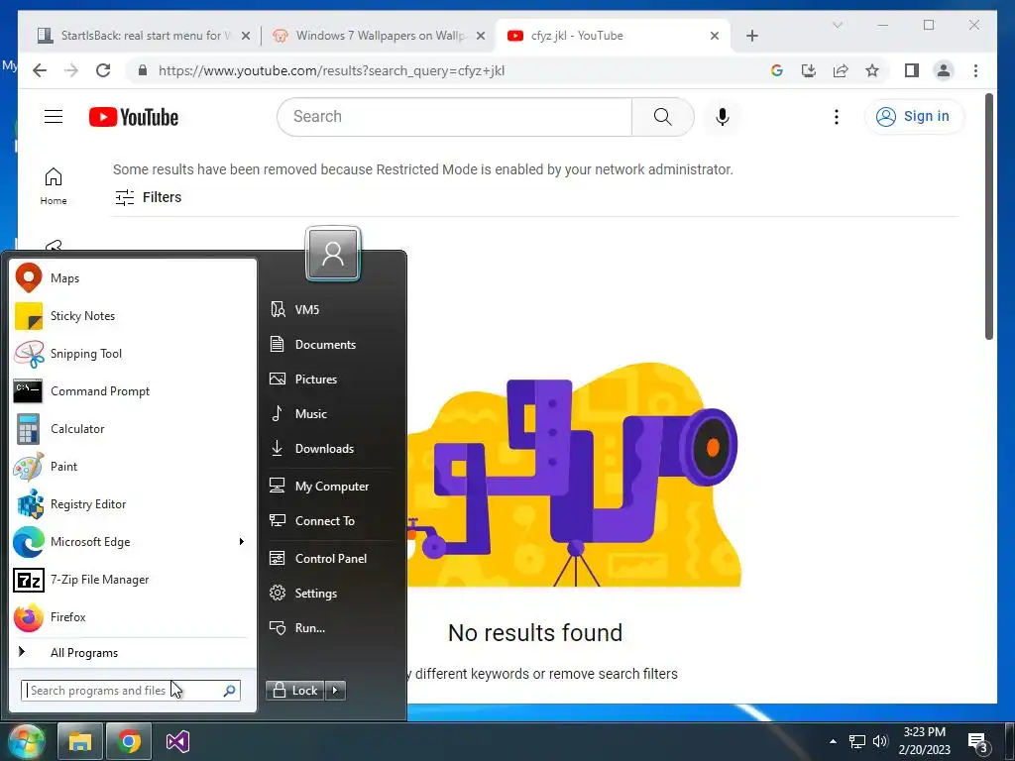Share this page icon
Screen dimensions: 1015x761
coord(841,70)
